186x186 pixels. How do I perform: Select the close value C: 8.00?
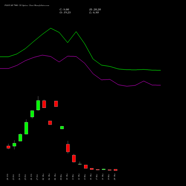[64, 10]
